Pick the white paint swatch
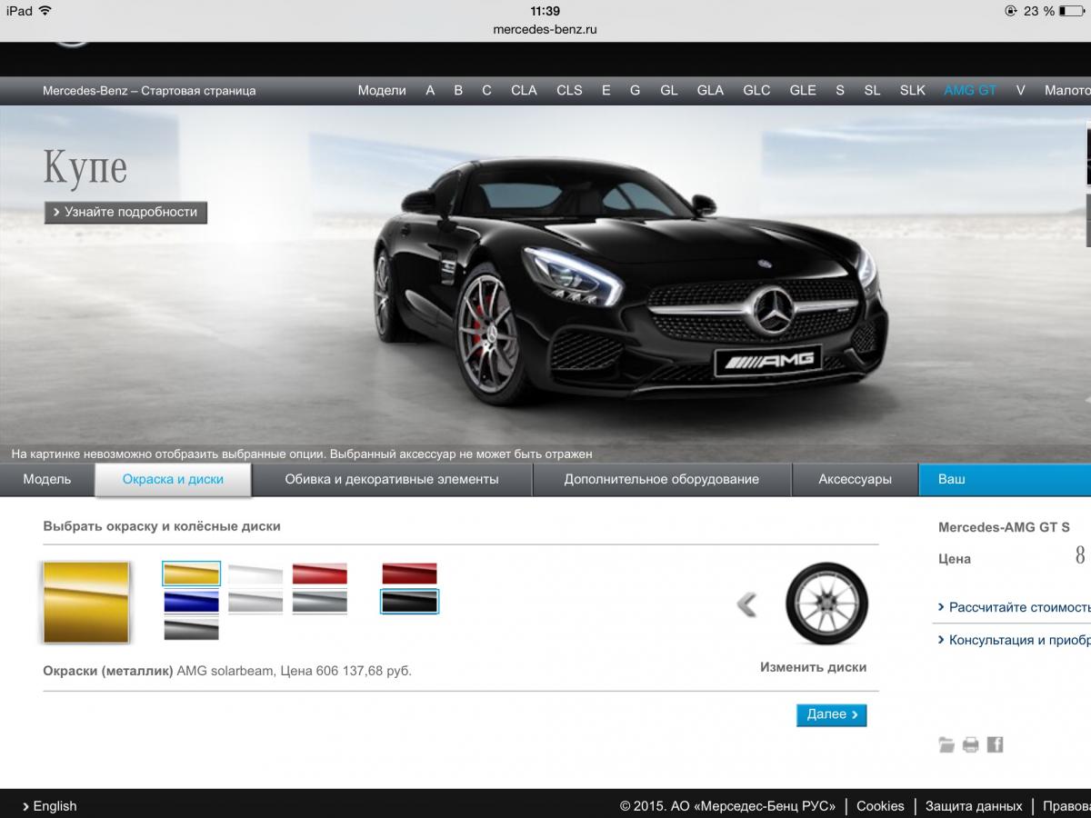This screenshot has height=818, width=1091. tap(255, 574)
